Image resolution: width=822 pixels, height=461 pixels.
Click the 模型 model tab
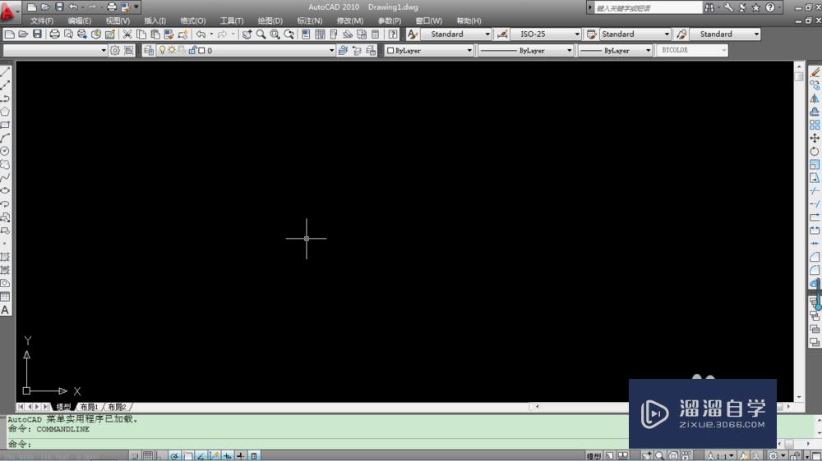[x=63, y=407]
